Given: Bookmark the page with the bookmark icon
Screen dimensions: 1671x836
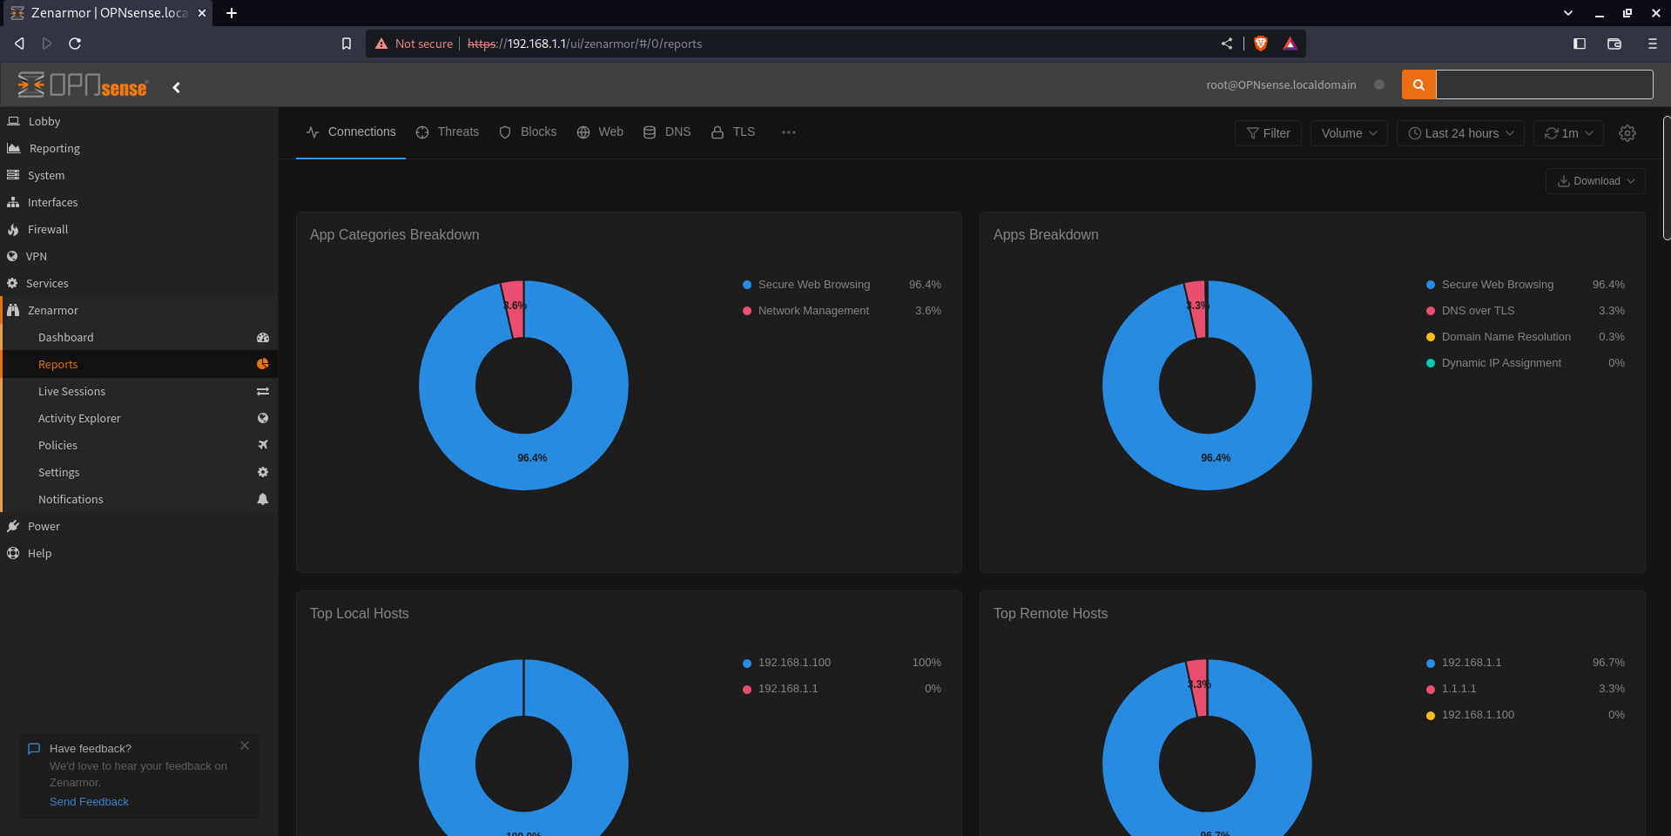Looking at the screenshot, I should 347,44.
